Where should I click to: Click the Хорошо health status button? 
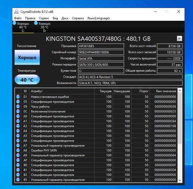pyautogui.click(x=27, y=57)
